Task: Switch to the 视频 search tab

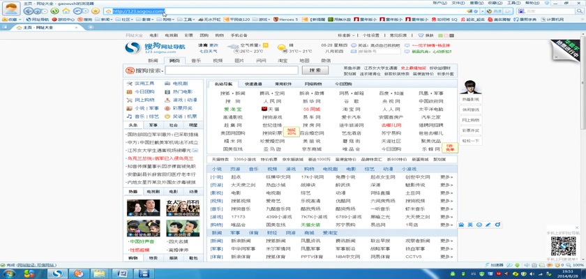Action: click(218, 61)
